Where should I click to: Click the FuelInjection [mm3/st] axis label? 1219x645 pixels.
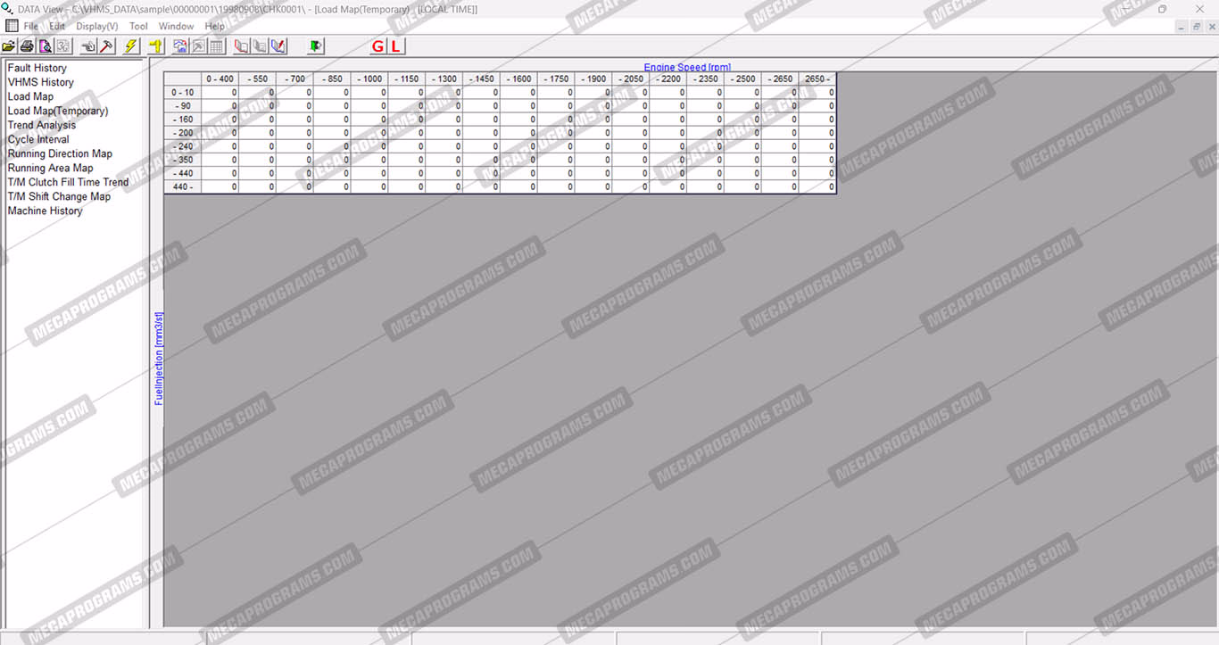pyautogui.click(x=159, y=359)
